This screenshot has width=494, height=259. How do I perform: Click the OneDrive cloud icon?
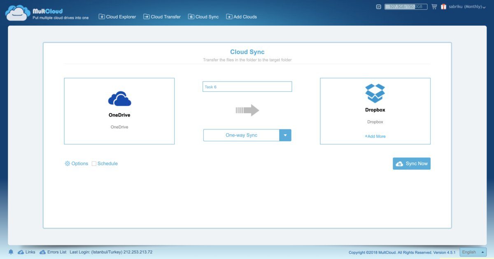click(x=119, y=99)
